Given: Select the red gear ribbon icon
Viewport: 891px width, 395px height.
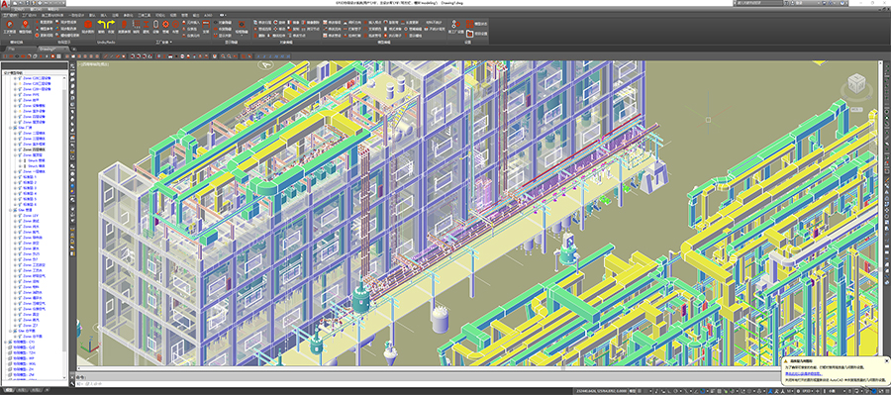Looking at the screenshot, I should click(x=165, y=25).
